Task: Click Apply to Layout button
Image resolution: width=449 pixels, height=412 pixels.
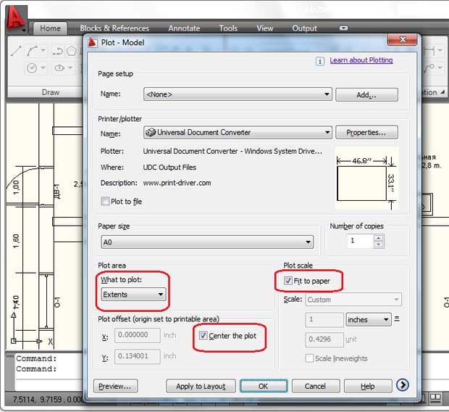Action: [x=201, y=386]
